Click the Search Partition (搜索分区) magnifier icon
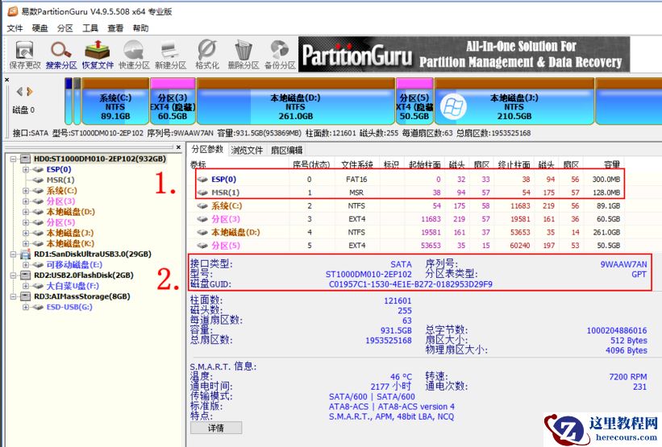The image size is (662, 447). [61, 55]
